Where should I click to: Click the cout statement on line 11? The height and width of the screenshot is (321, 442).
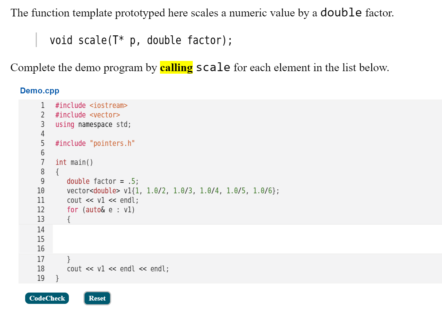102,200
